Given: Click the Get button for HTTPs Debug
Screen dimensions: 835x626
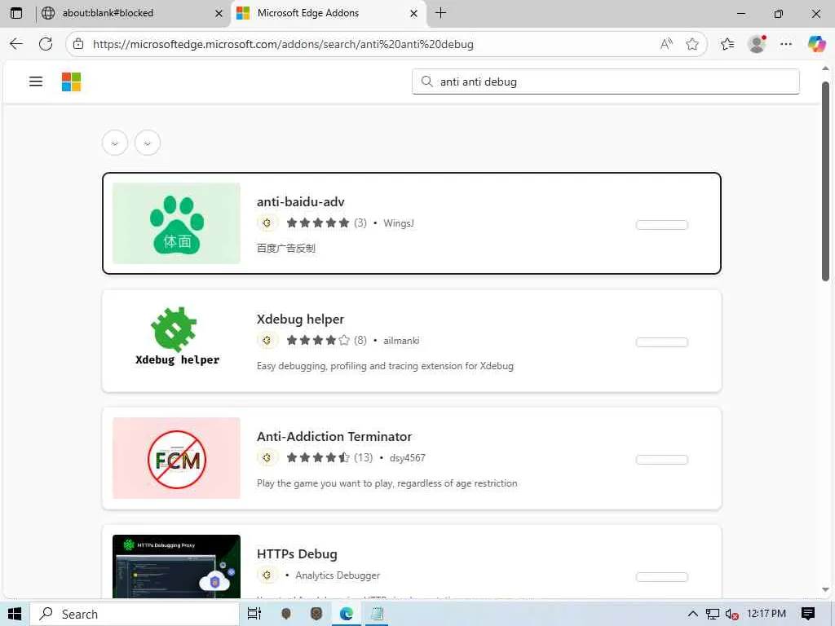Looking at the screenshot, I should [x=662, y=577].
